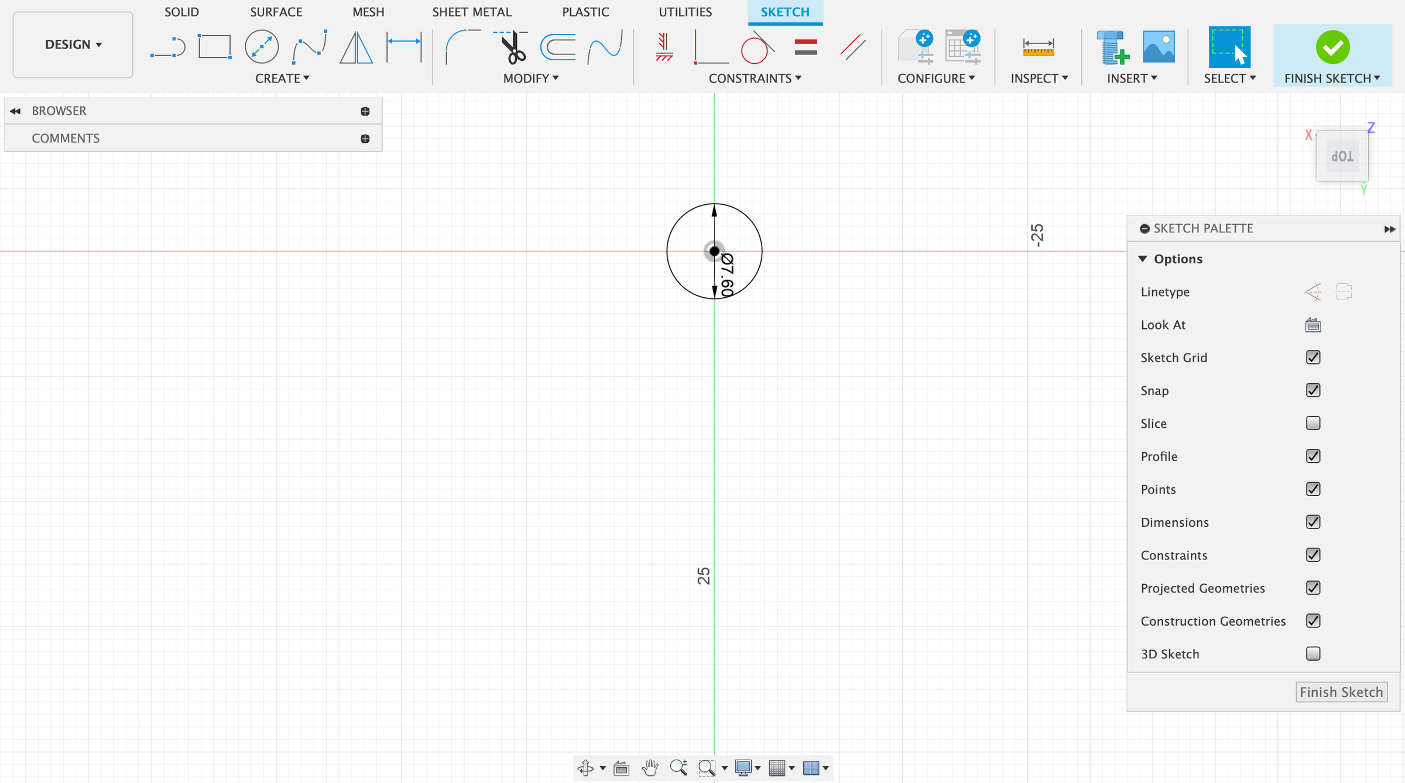Open the SHEET METAL tab
The image size is (1405, 783).
(x=471, y=12)
